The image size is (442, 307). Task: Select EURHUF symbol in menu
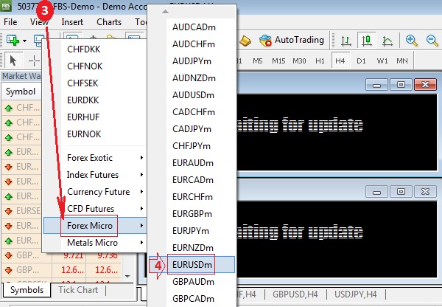click(x=95, y=117)
